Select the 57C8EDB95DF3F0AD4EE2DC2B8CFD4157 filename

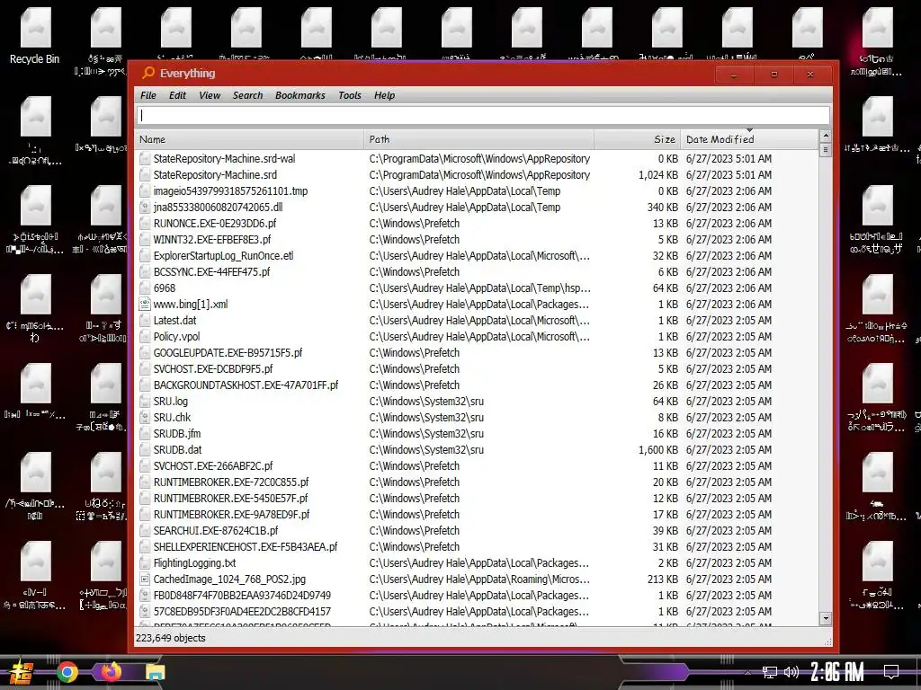[242, 611]
